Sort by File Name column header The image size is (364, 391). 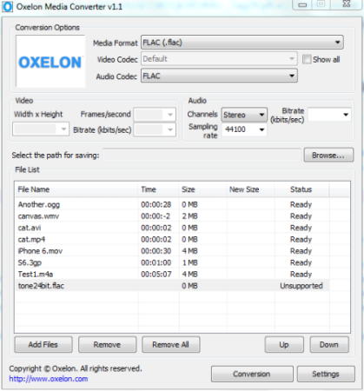76,189
